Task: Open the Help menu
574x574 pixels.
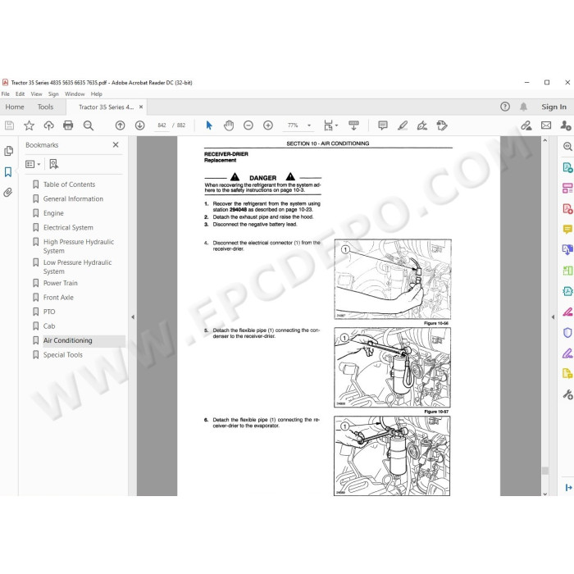Action: tap(96, 94)
